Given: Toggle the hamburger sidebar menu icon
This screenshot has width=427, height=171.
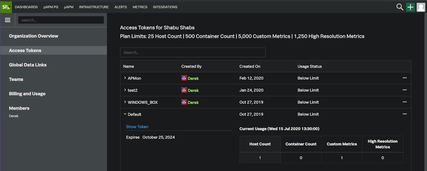Looking at the screenshot, I should pos(7,20).
